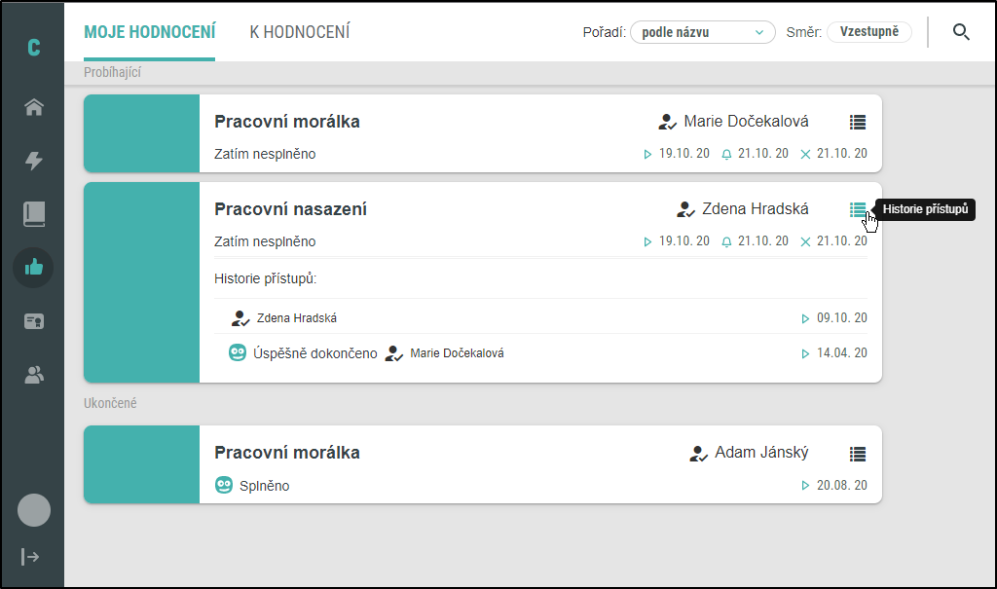The image size is (997, 589).
Task: Toggle sort direction Vzestupně
Action: click(x=869, y=32)
